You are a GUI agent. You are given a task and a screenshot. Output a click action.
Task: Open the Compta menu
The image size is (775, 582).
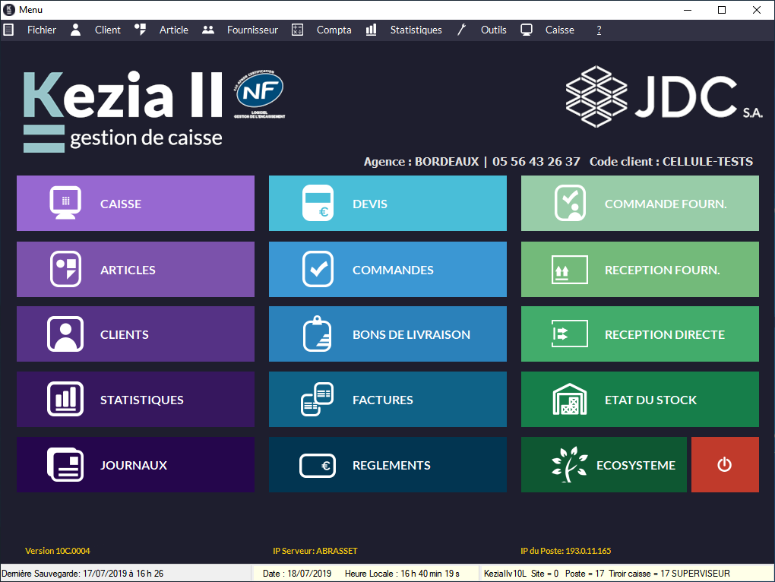[x=334, y=30]
